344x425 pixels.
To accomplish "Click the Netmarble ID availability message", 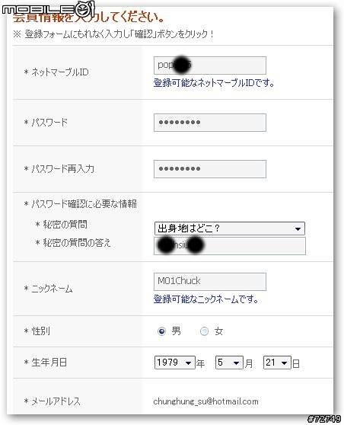I will (214, 83).
